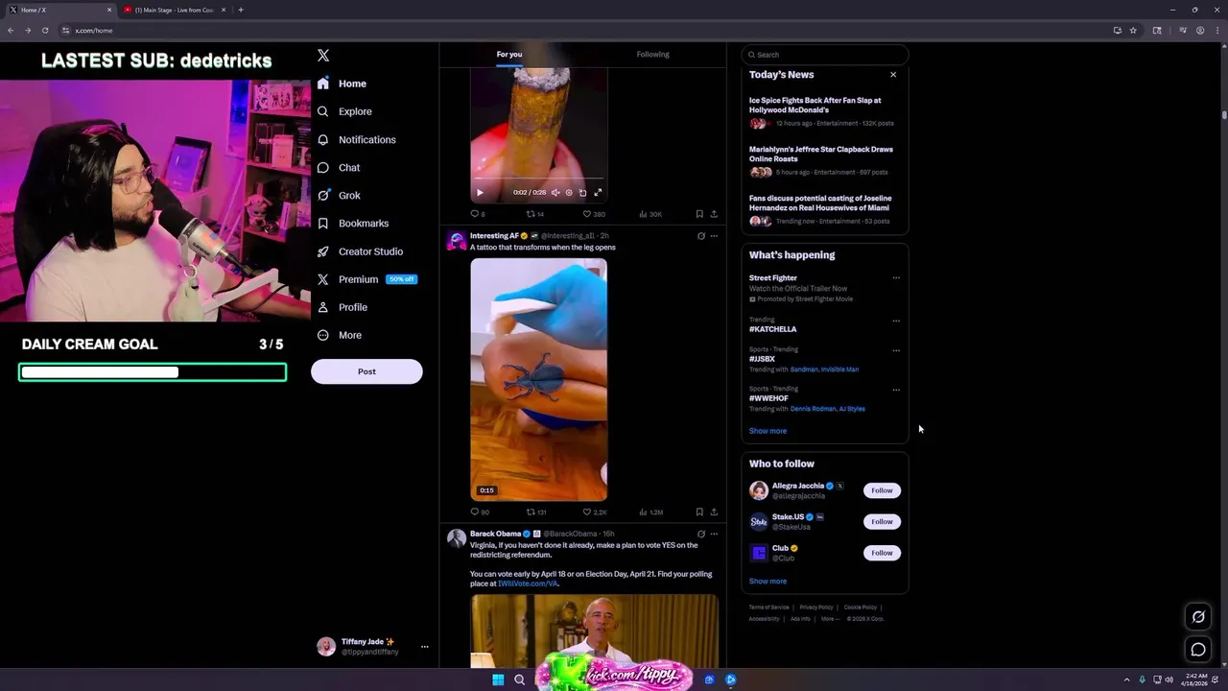Open the Explore page
The width and height of the screenshot is (1228, 691).
pos(344,111)
